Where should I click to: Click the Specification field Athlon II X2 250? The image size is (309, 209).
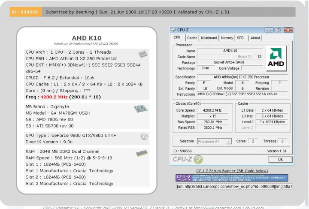point(242,77)
